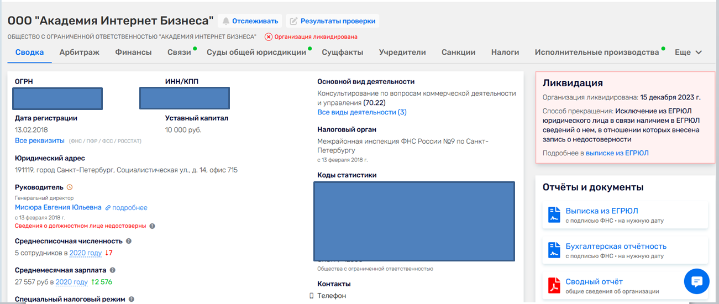Click the подробнее link
The height and width of the screenshot is (304, 719).
(130, 208)
